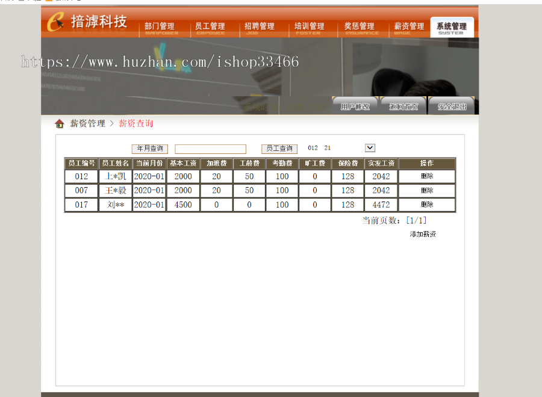Click the 基本工资 column header

tap(183, 163)
